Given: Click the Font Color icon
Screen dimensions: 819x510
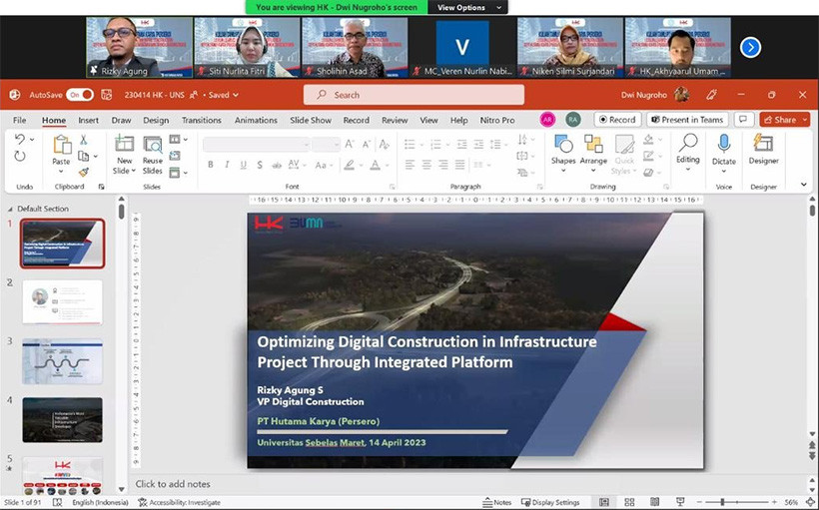Looking at the screenshot, I should tap(375, 165).
